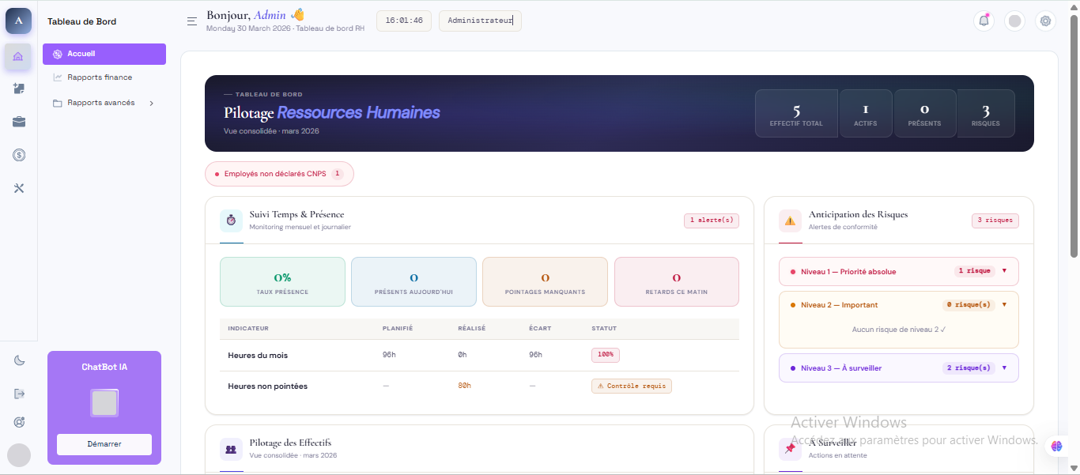Toggle dark mode with the moon icon

(x=19, y=360)
